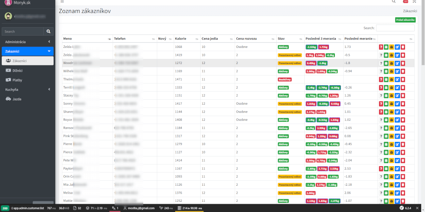Expand the Administrácia sidebar menu
Viewport: 425px width, 212px height.
[x=27, y=42]
